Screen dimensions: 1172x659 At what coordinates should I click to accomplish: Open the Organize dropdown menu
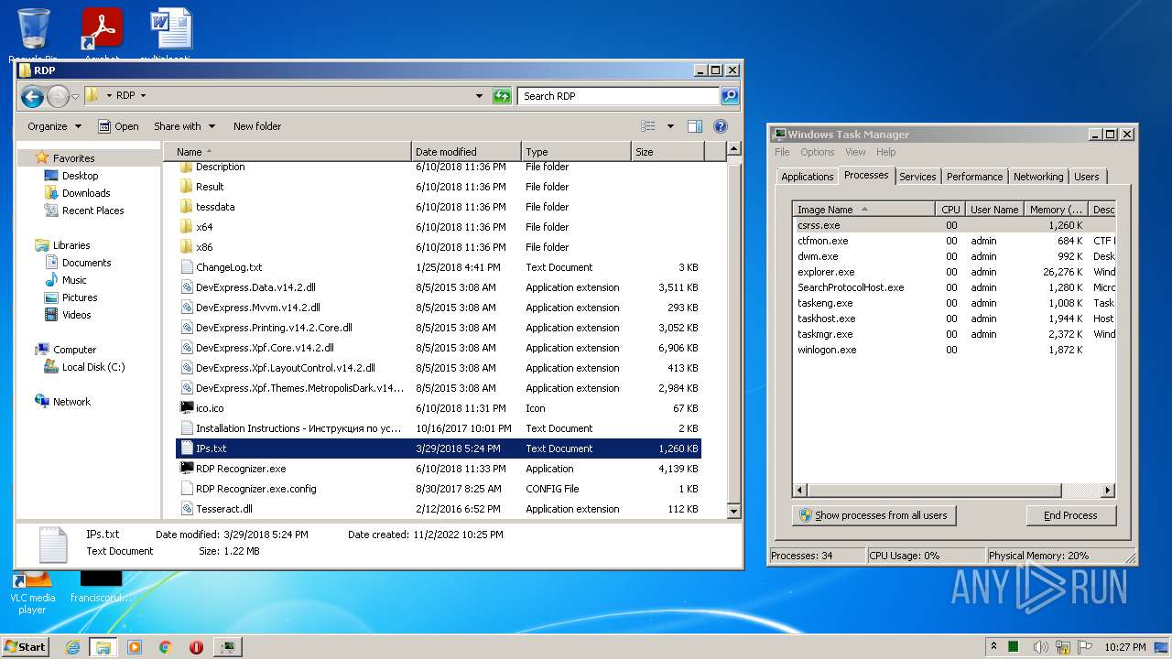(x=54, y=126)
